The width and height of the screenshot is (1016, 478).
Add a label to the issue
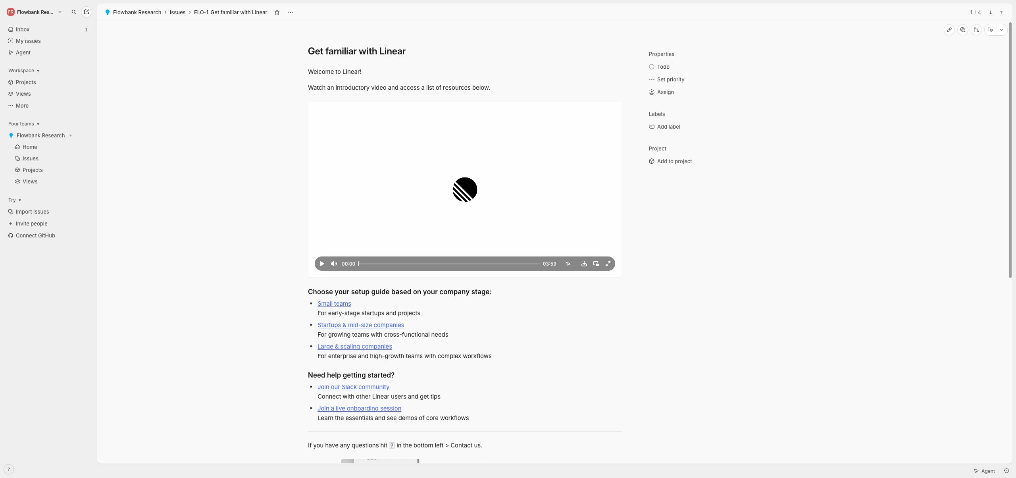665,127
